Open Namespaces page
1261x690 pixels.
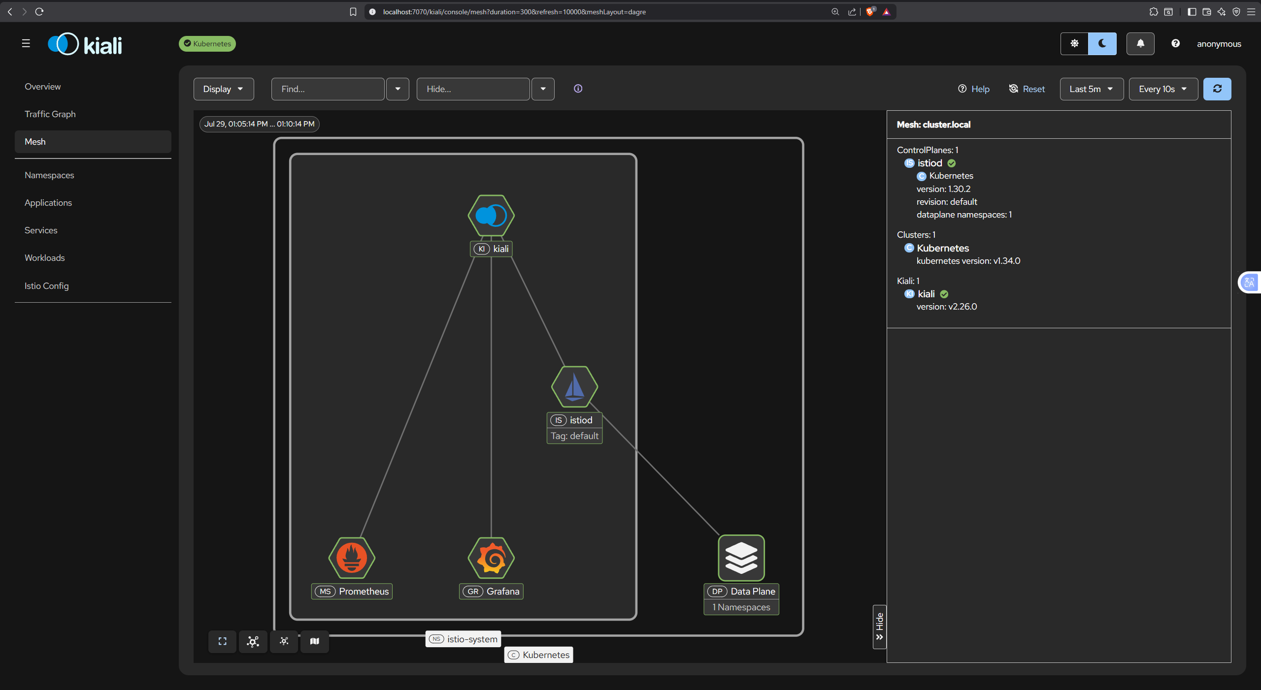[49, 175]
